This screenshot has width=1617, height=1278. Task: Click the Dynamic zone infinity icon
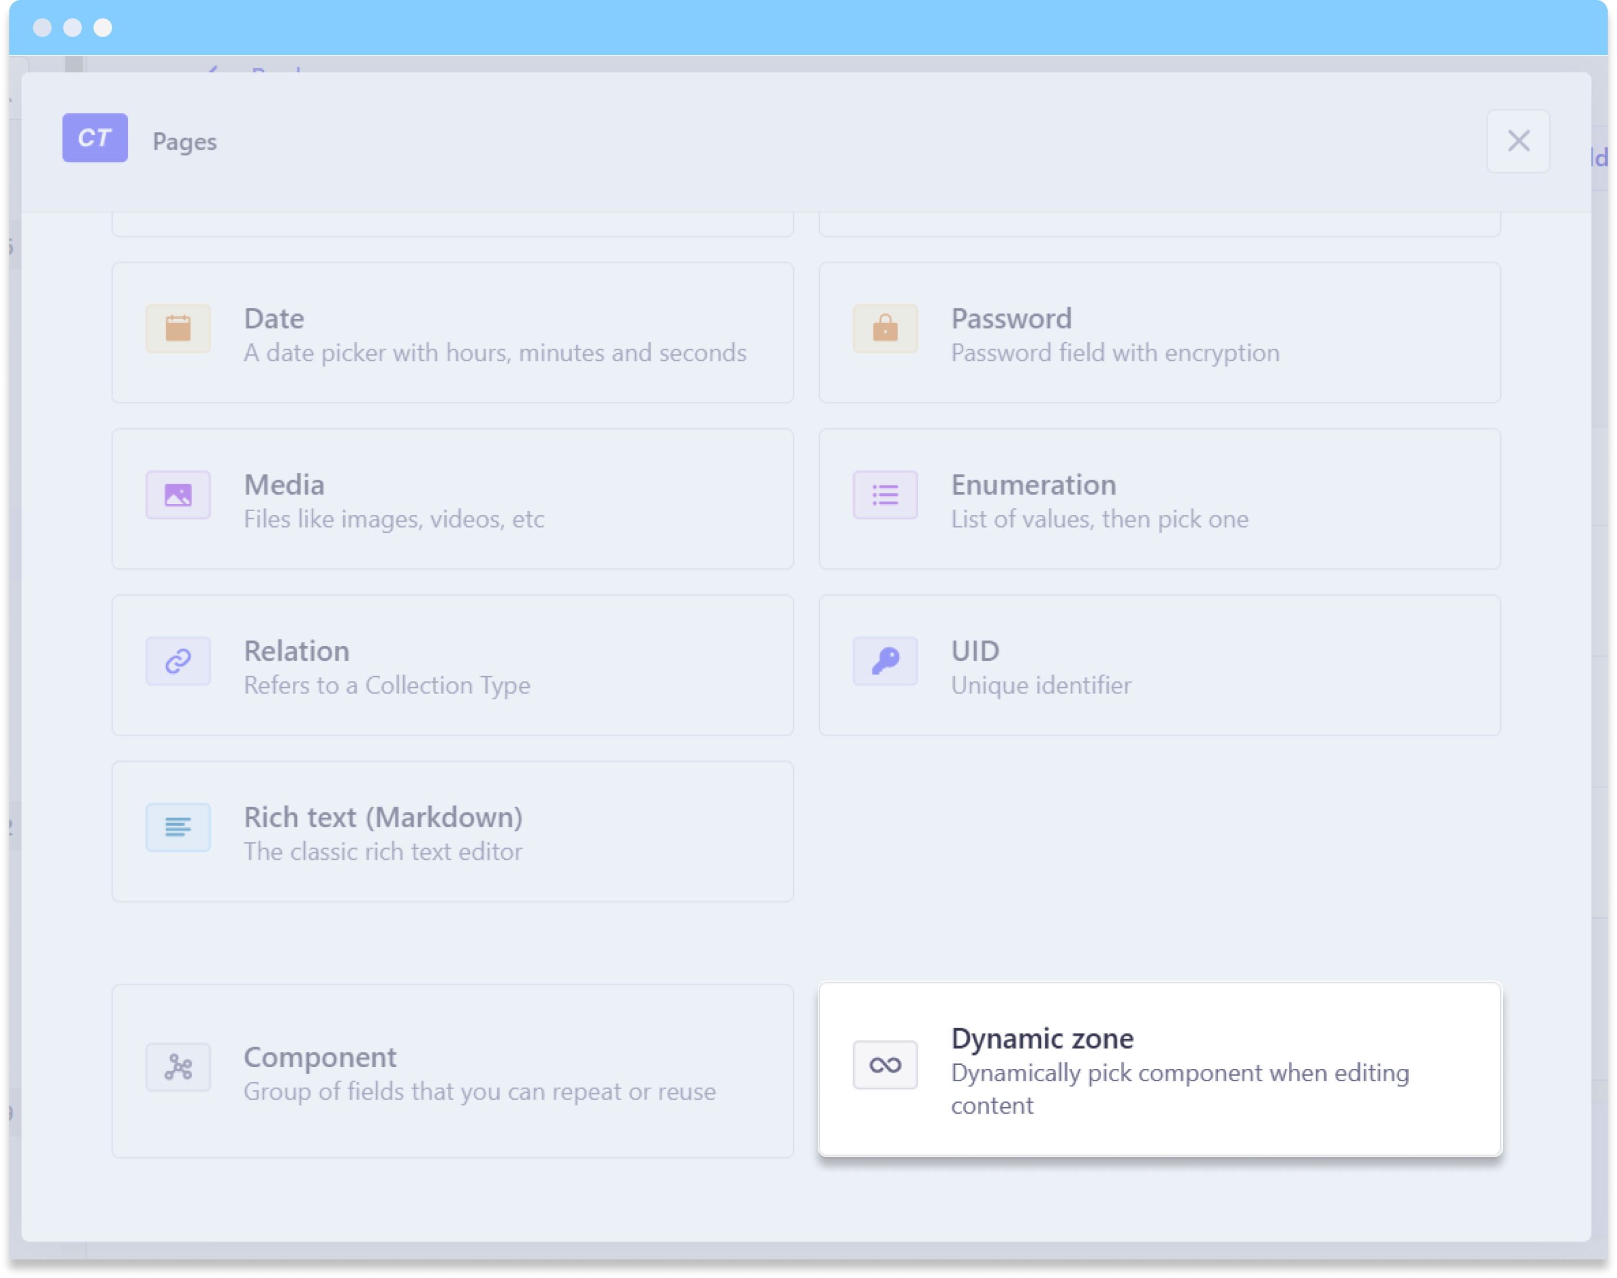tap(885, 1065)
